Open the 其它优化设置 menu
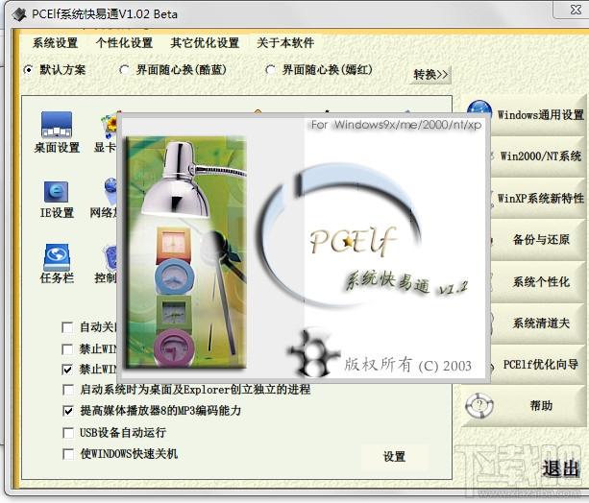 [205, 43]
